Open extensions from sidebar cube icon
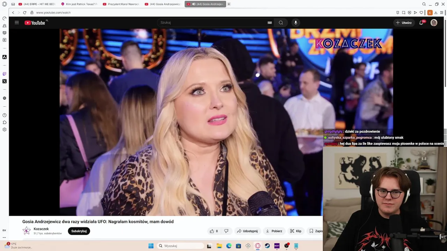 pyautogui.click(x=5, y=122)
